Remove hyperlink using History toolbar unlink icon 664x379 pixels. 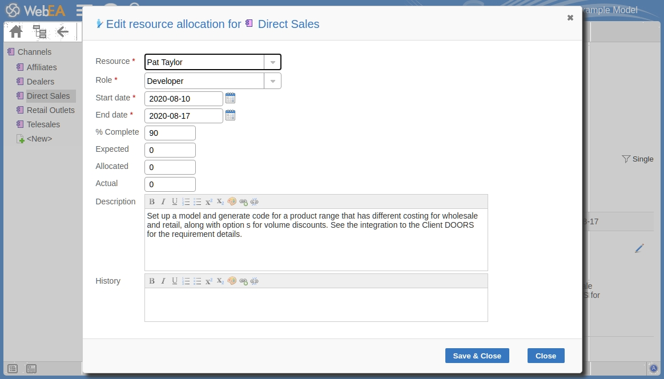click(255, 281)
